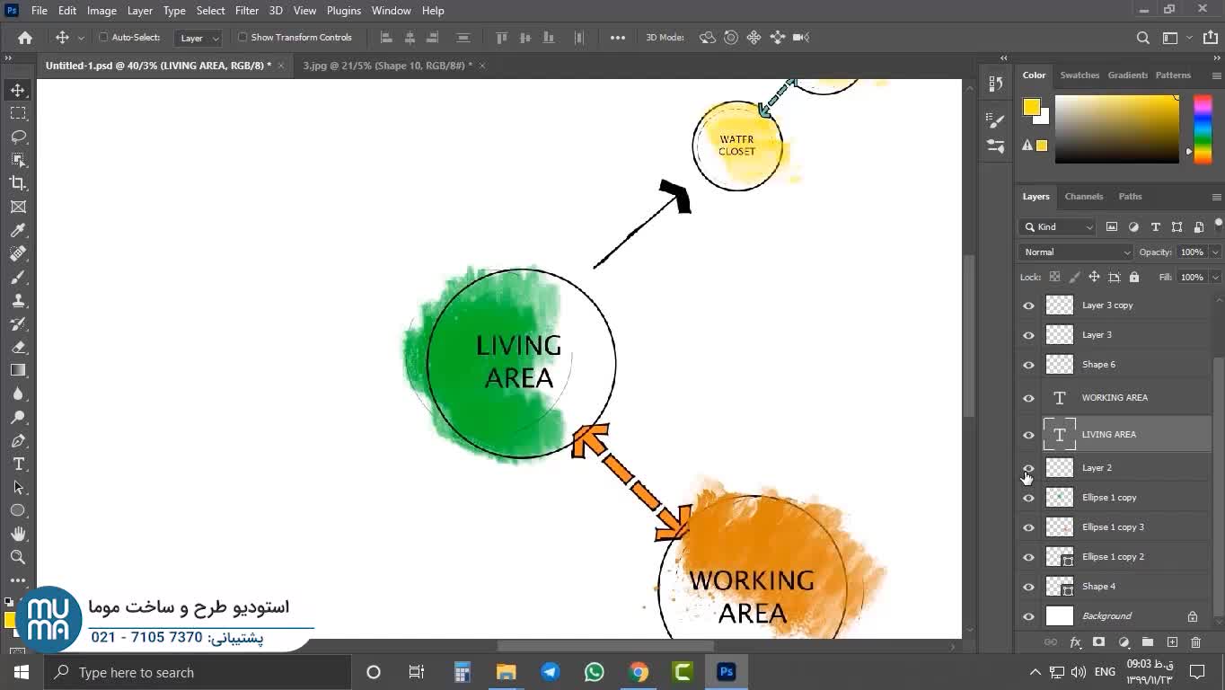Open the blend mode Normal dropdown
Image resolution: width=1225 pixels, height=690 pixels.
click(x=1076, y=252)
